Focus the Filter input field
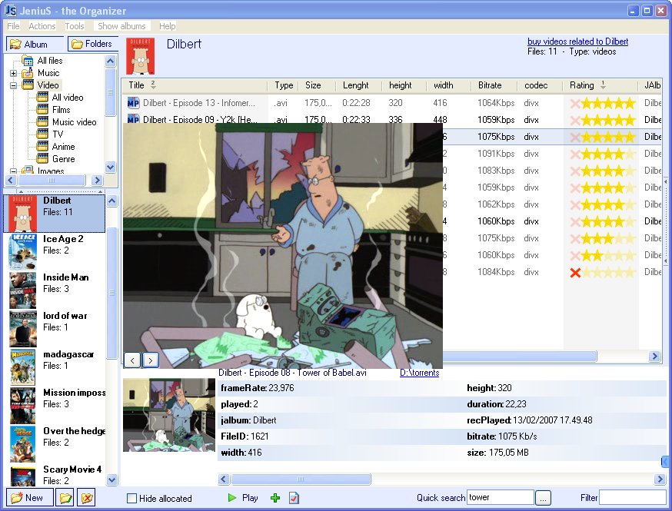672x511 pixels. [633, 497]
